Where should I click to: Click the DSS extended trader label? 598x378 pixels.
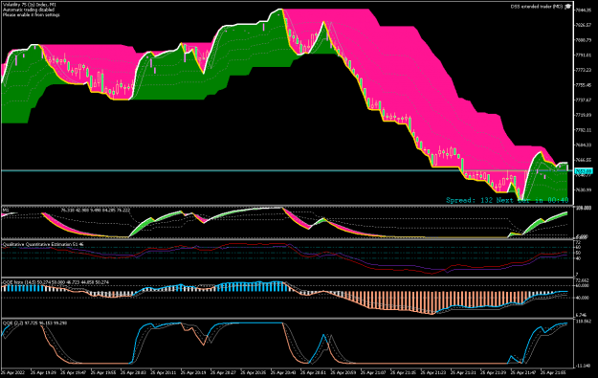[x=537, y=7]
